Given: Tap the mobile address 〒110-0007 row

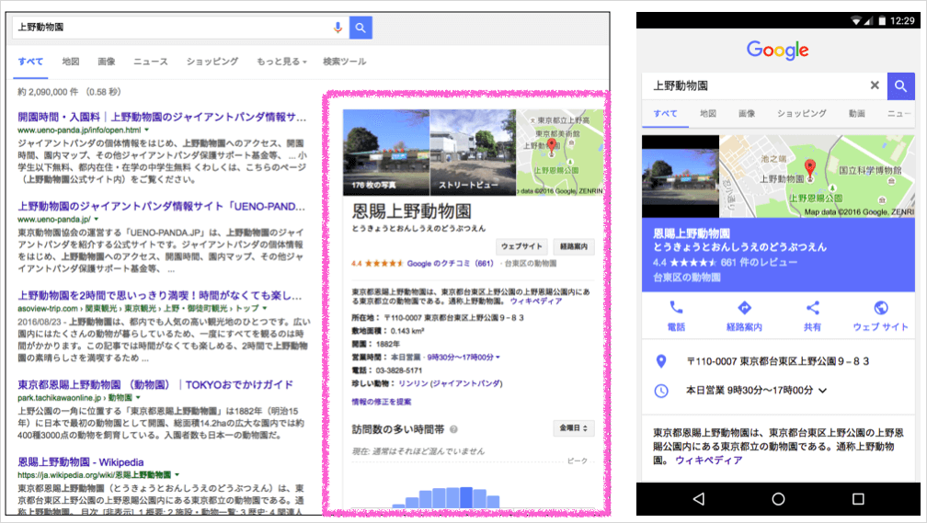Looking at the screenshot, I should click(778, 361).
